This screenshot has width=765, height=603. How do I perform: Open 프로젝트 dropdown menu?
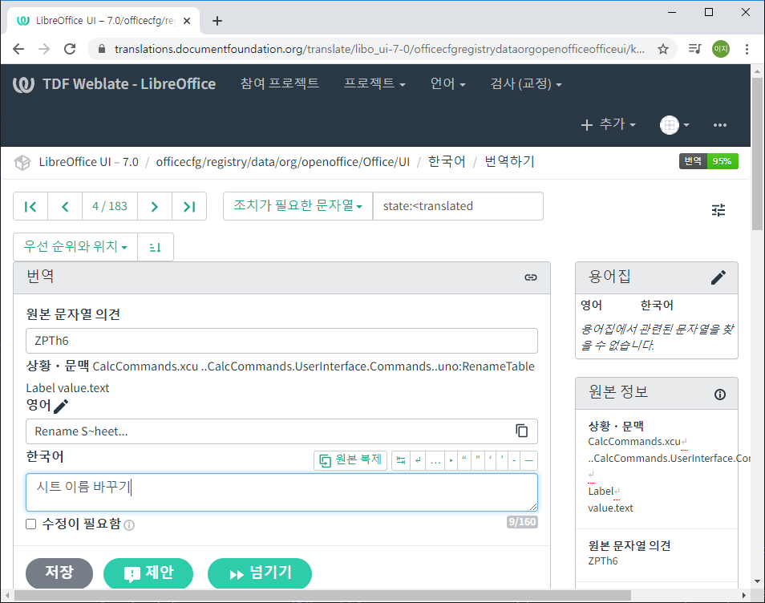pyautogui.click(x=374, y=83)
